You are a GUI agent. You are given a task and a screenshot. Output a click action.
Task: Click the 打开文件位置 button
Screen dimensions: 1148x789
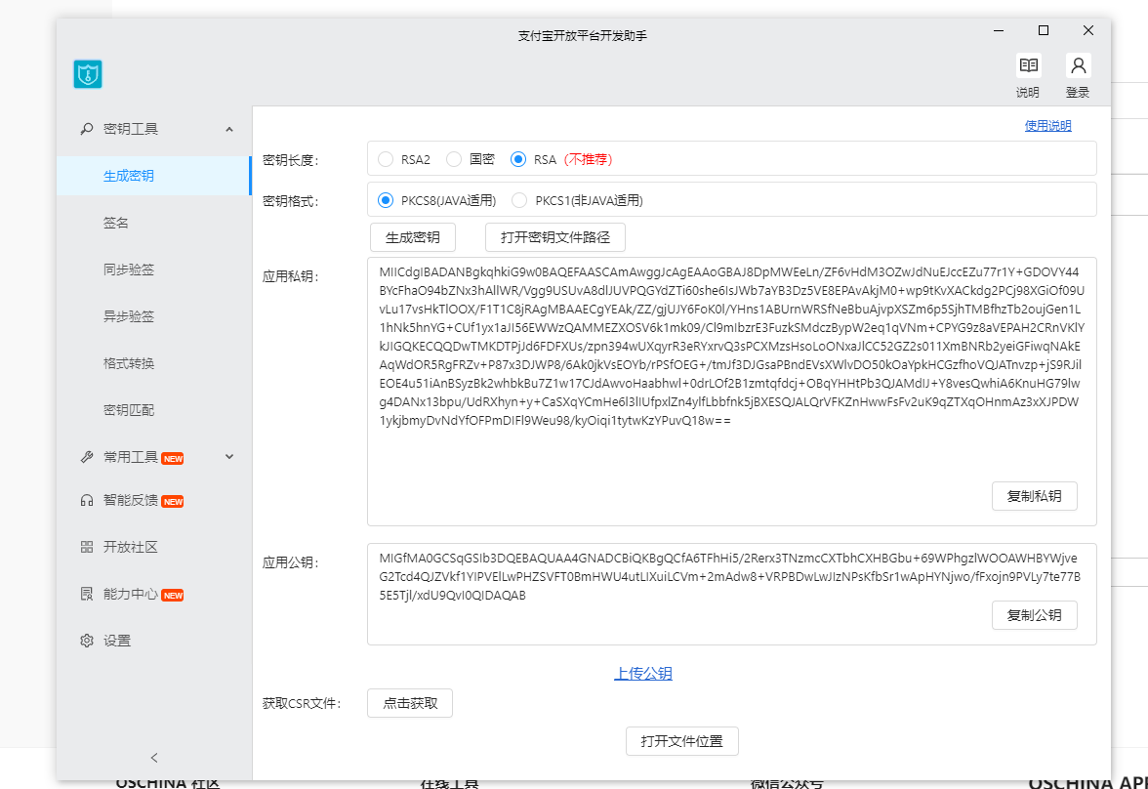tap(682, 741)
